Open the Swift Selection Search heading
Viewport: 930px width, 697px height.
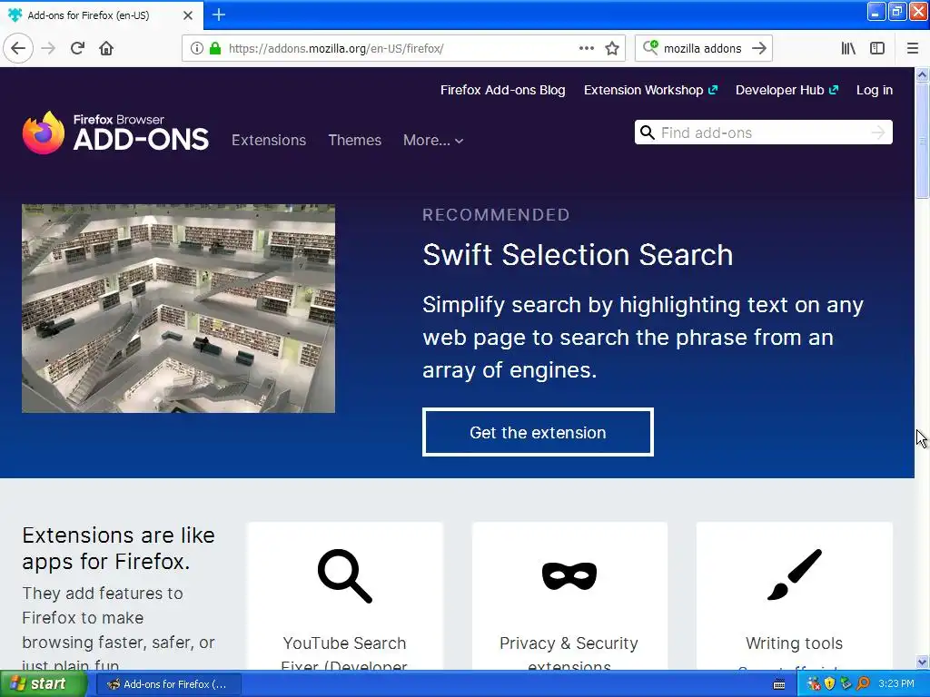tap(578, 255)
